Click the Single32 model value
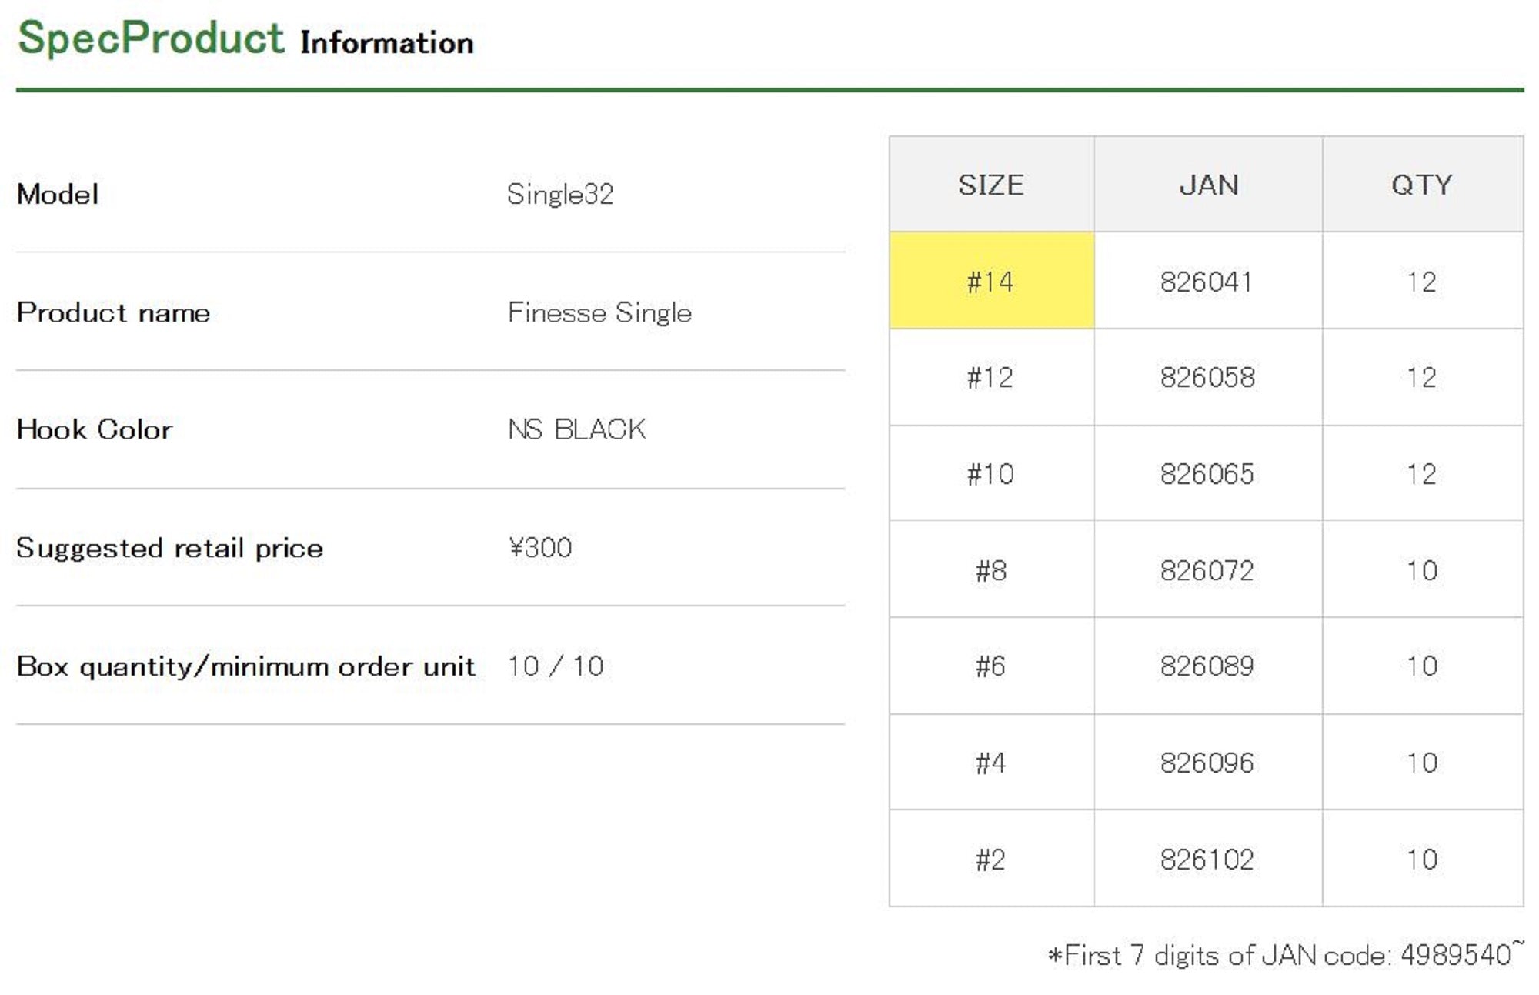 [560, 194]
